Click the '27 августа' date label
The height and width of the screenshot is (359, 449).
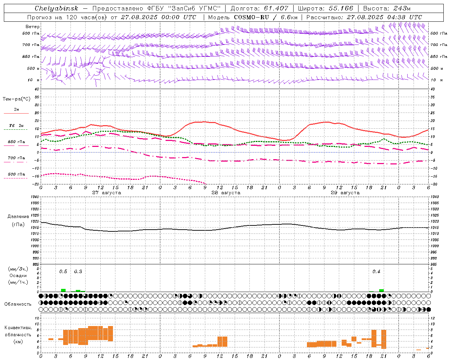pyautogui.click(x=107, y=193)
